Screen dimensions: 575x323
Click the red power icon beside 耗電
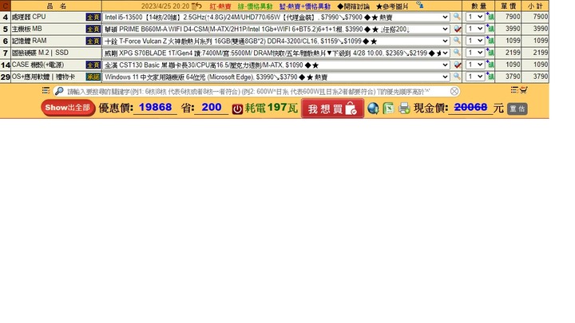pyautogui.click(x=237, y=108)
